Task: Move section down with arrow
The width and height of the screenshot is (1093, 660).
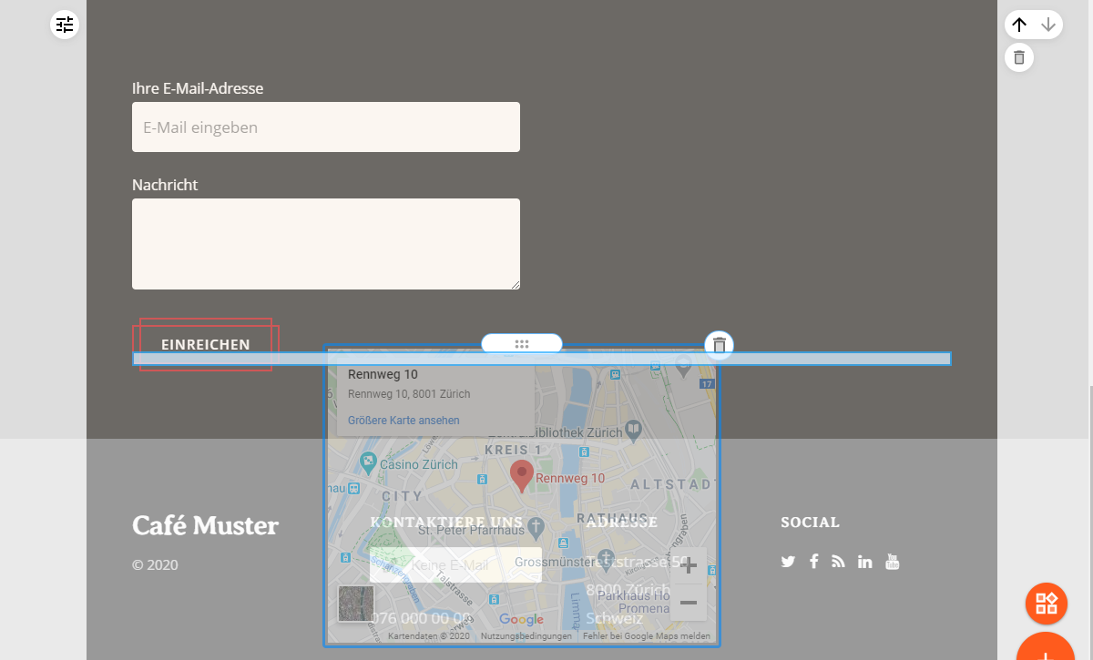Action: [x=1048, y=25]
